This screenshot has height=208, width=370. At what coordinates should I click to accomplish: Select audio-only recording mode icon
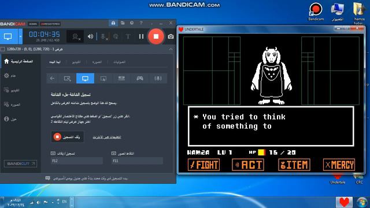158,79
